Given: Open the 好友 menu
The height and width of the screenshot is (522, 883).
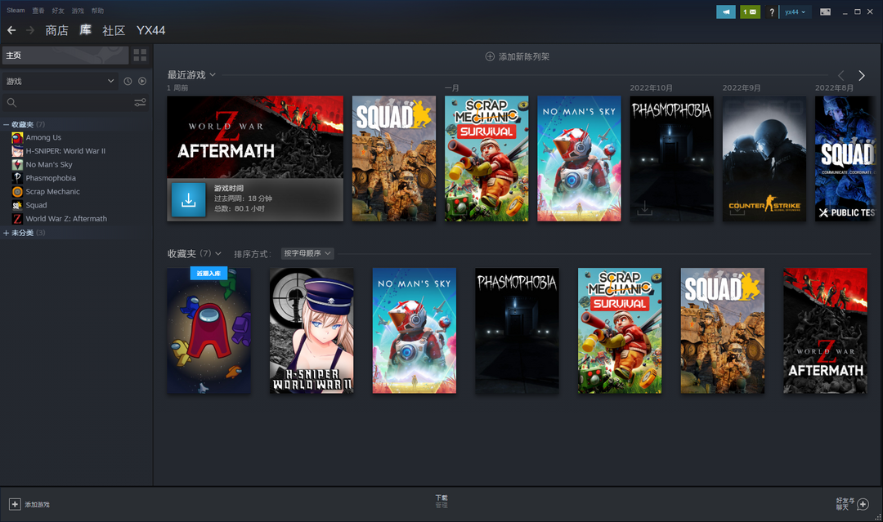Looking at the screenshot, I should click(58, 11).
